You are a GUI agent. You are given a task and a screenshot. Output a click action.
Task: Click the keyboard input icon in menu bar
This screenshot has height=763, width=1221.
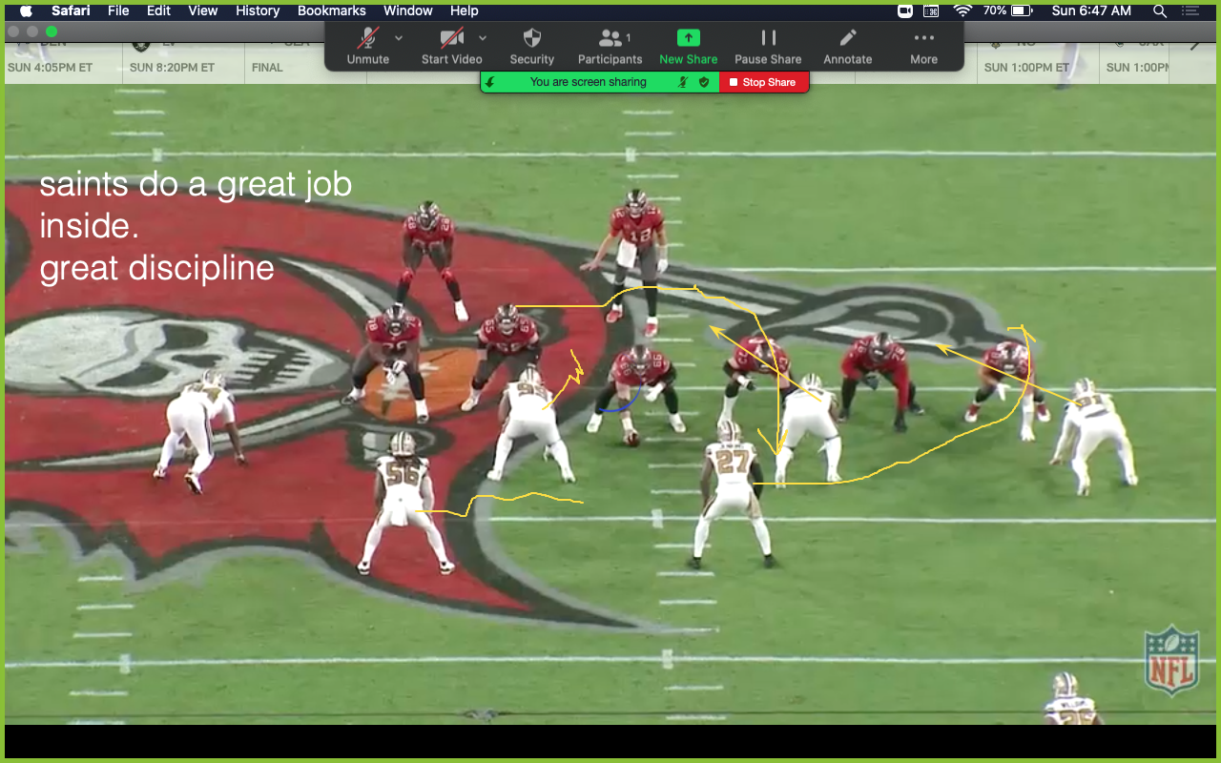tap(931, 10)
